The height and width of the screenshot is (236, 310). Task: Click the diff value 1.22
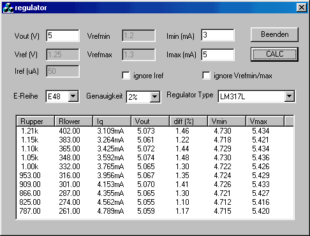[x=182, y=140]
